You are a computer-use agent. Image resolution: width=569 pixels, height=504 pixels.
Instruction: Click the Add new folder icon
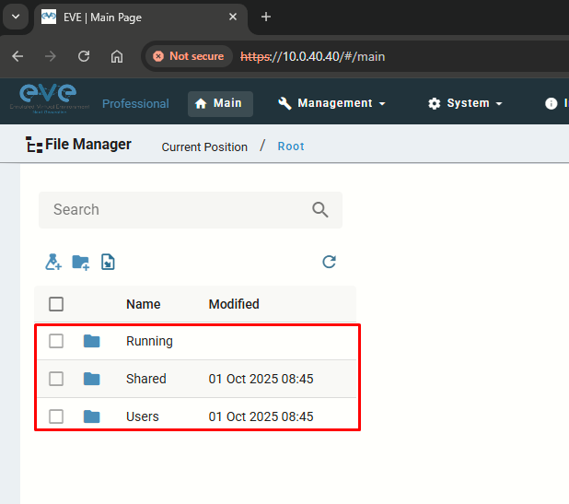click(80, 263)
